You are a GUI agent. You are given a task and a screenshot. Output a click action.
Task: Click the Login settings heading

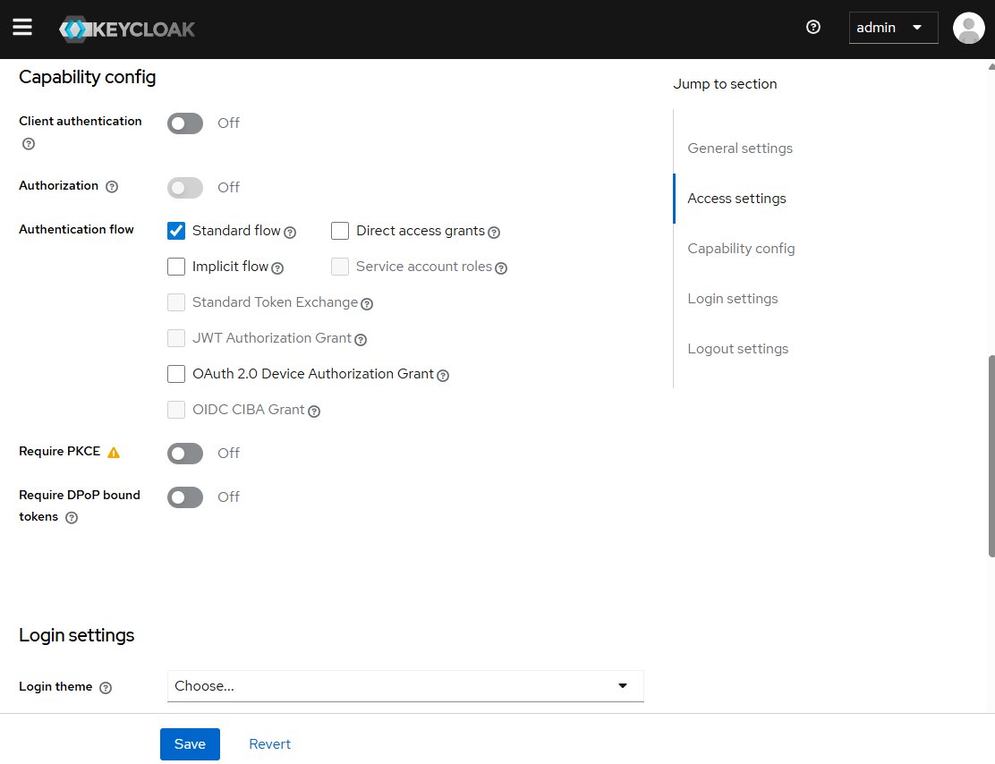click(77, 635)
